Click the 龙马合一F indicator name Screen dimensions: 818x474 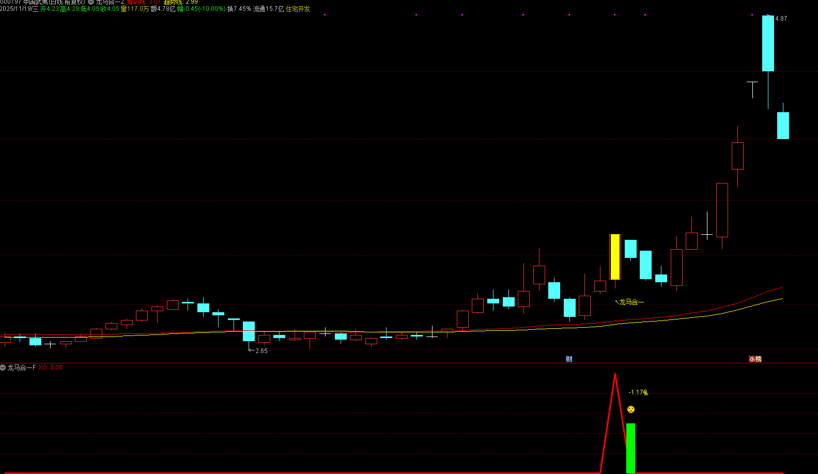[22, 368]
